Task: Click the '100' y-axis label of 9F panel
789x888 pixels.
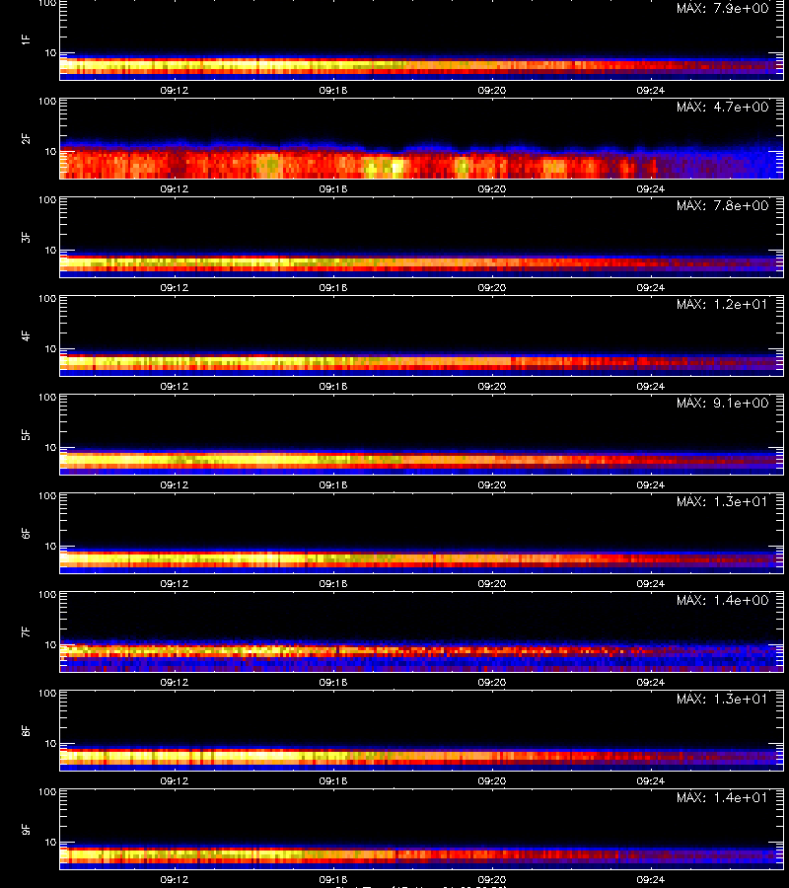Action: [47, 791]
